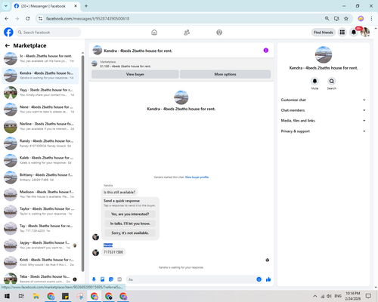The image size is (378, 302).
Task: Open Chrome's zoom search icon in address bar
Action: coord(327,18)
